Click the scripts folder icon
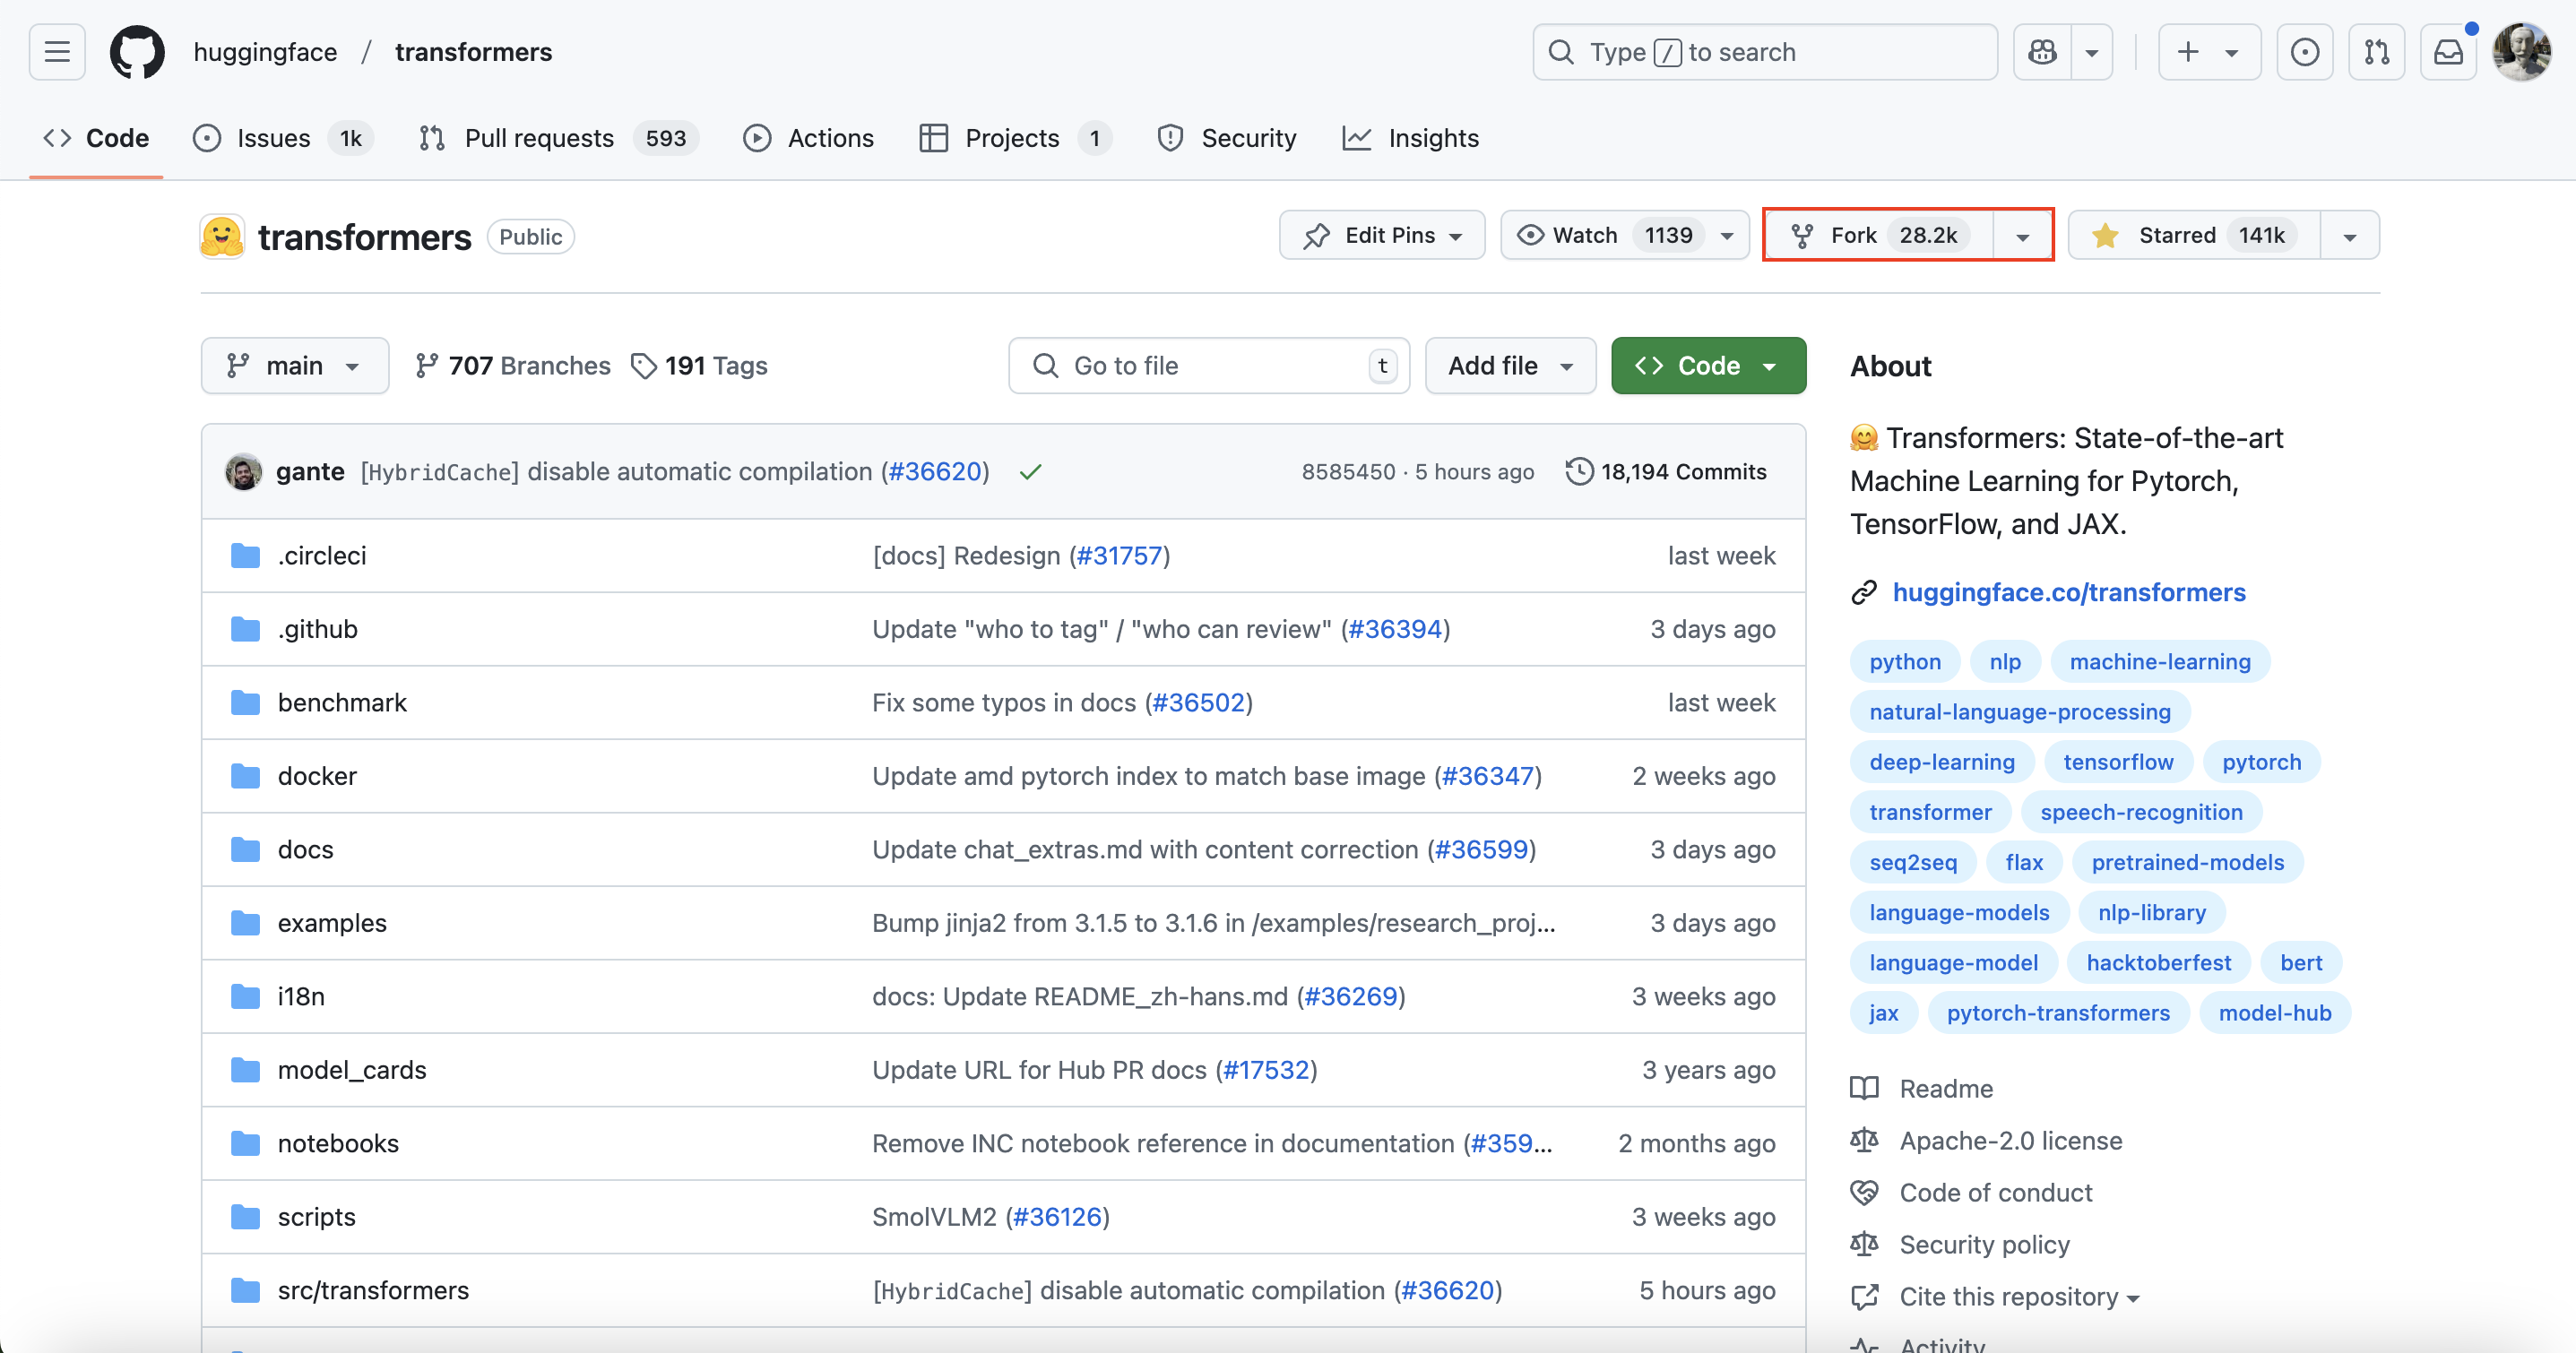Viewport: 2576px width, 1353px height. coord(246,1217)
